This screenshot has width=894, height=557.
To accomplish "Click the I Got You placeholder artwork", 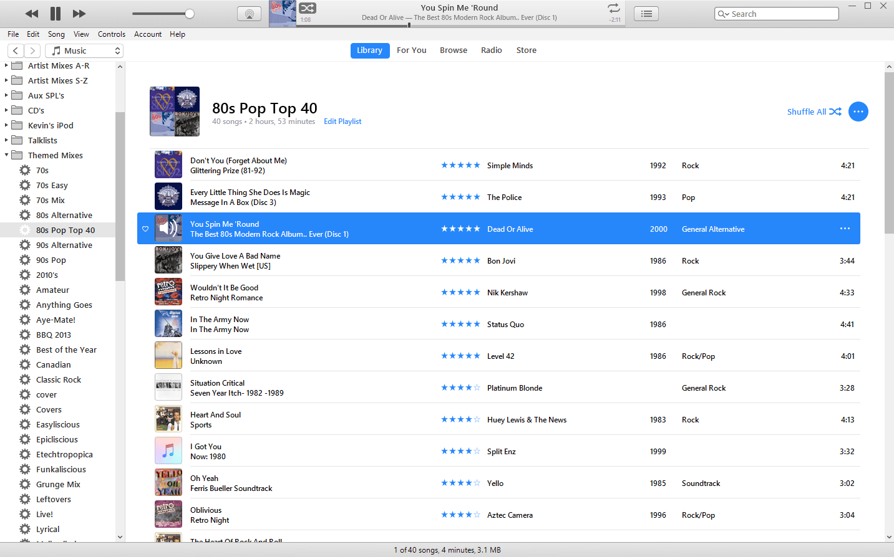I will (168, 450).
